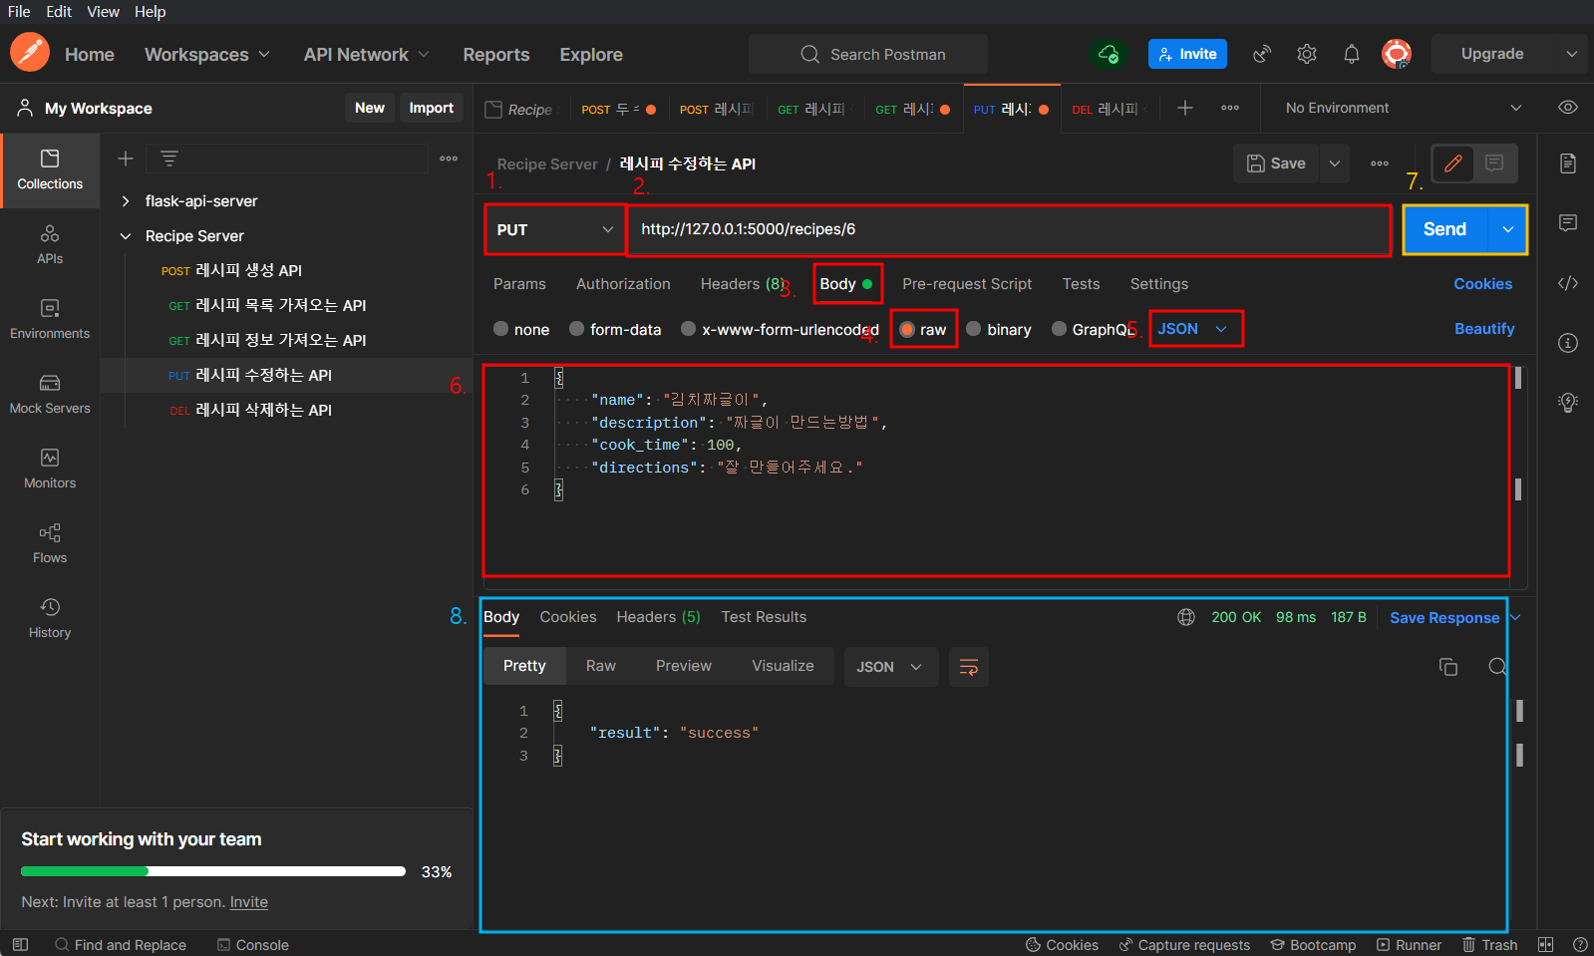Image resolution: width=1594 pixels, height=956 pixels.
Task: Collapse the Recipe Server collection
Action: tap(126, 236)
